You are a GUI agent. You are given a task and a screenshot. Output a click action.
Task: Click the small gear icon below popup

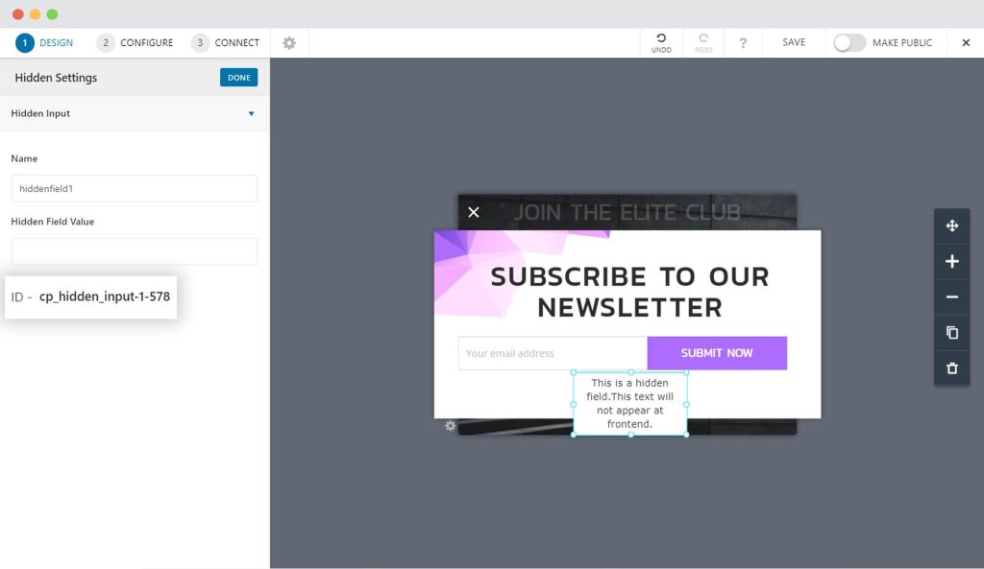tap(450, 426)
